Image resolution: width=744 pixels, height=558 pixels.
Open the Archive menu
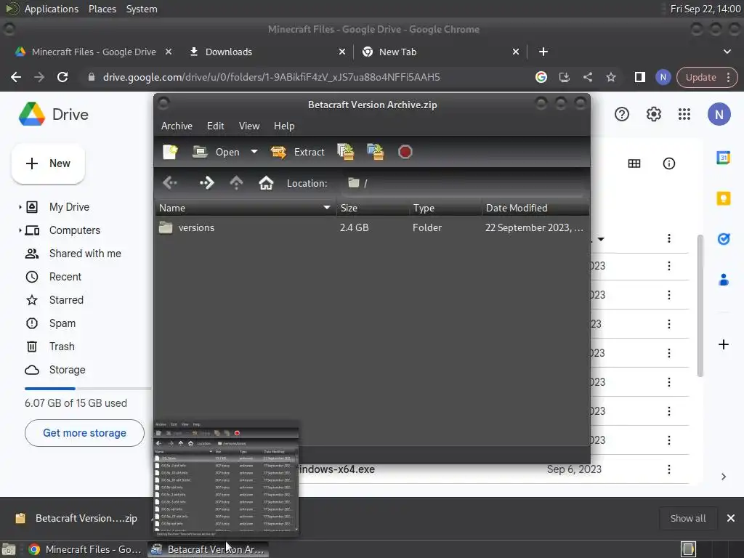pos(177,126)
